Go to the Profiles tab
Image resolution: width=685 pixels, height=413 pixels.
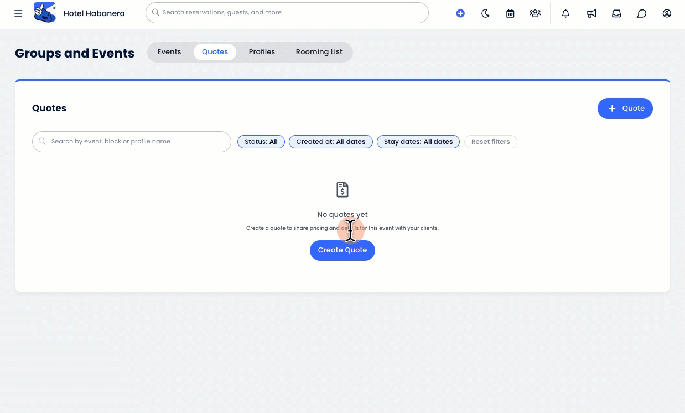(262, 52)
